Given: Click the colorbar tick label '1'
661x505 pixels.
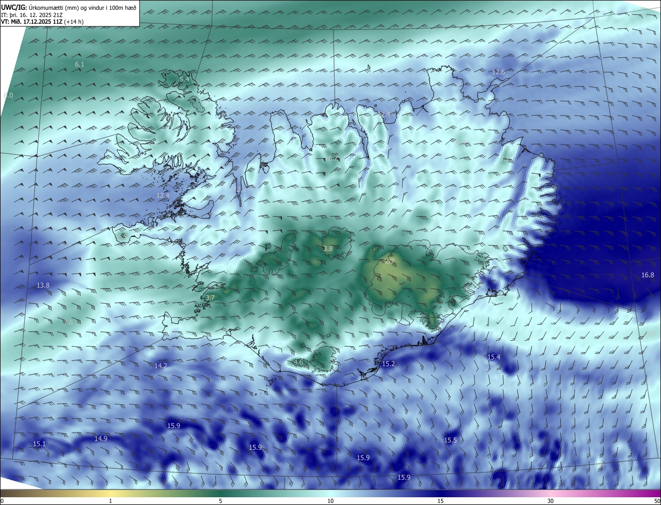Looking at the screenshot, I should click(x=111, y=501).
